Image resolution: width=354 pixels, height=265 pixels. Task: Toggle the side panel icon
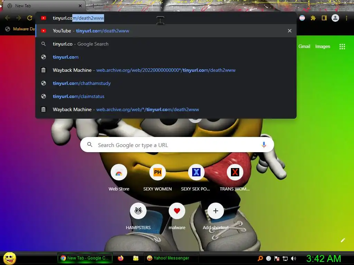[x=324, y=18]
